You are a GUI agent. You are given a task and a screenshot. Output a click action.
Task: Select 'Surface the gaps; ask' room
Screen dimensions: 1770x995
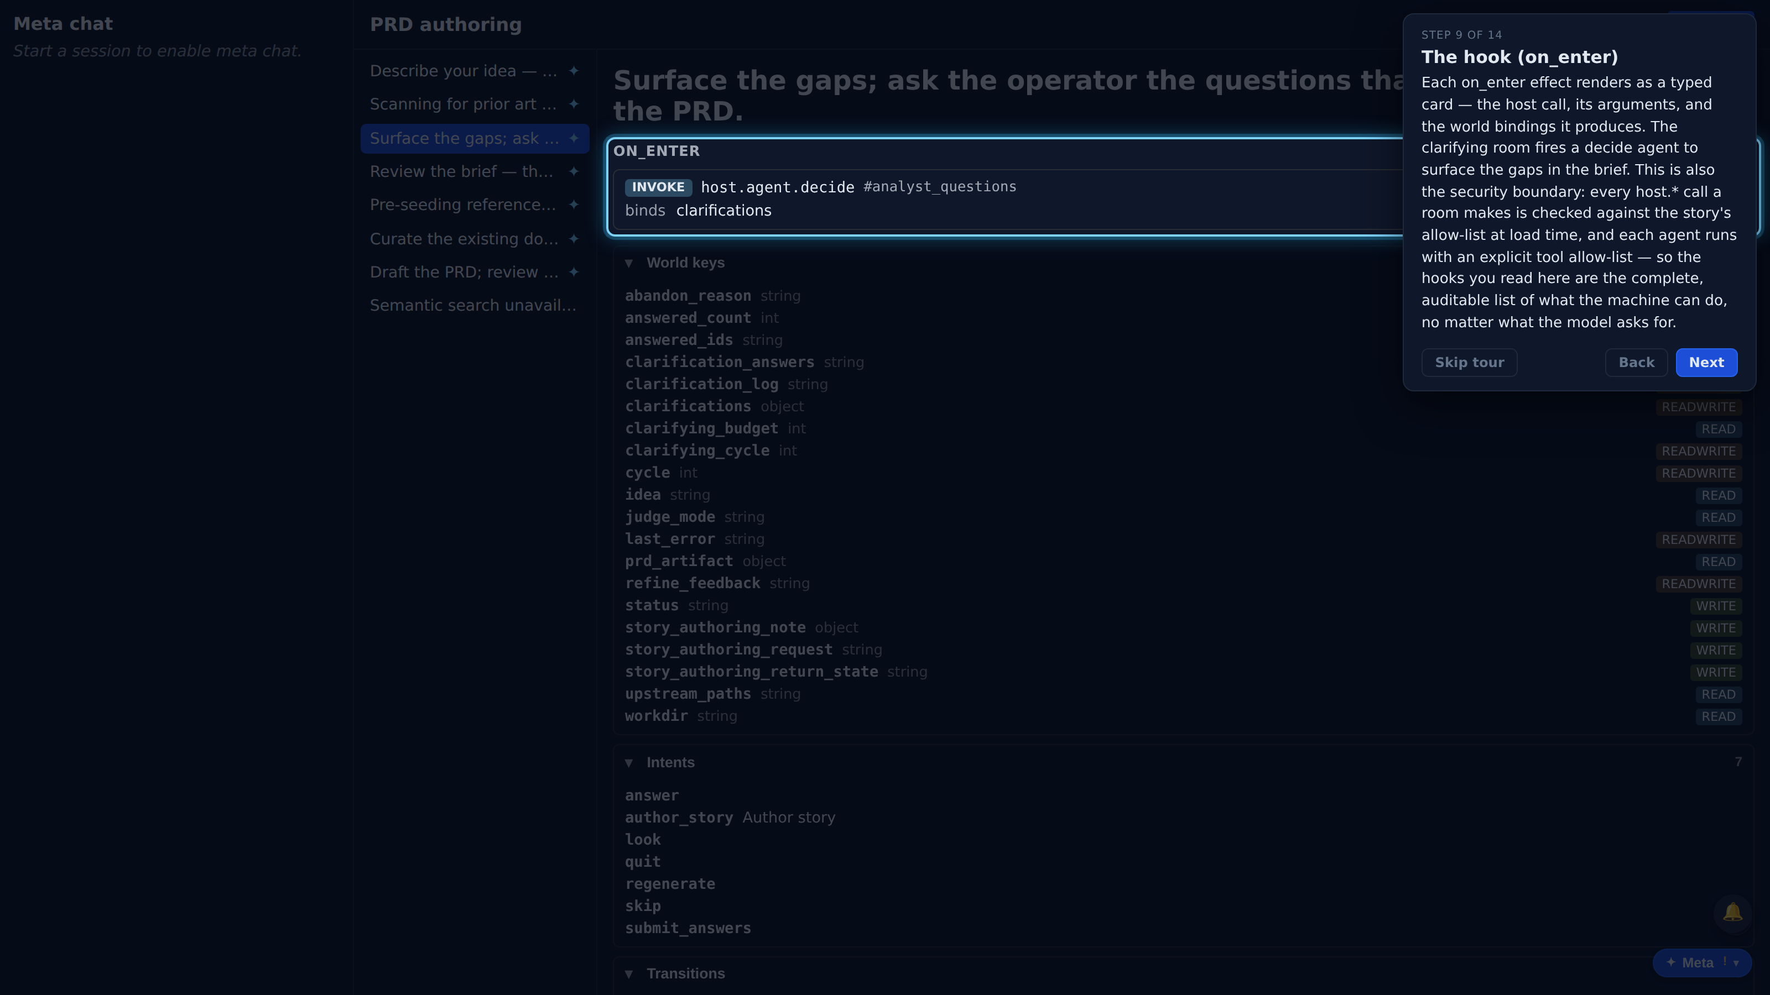(474, 139)
